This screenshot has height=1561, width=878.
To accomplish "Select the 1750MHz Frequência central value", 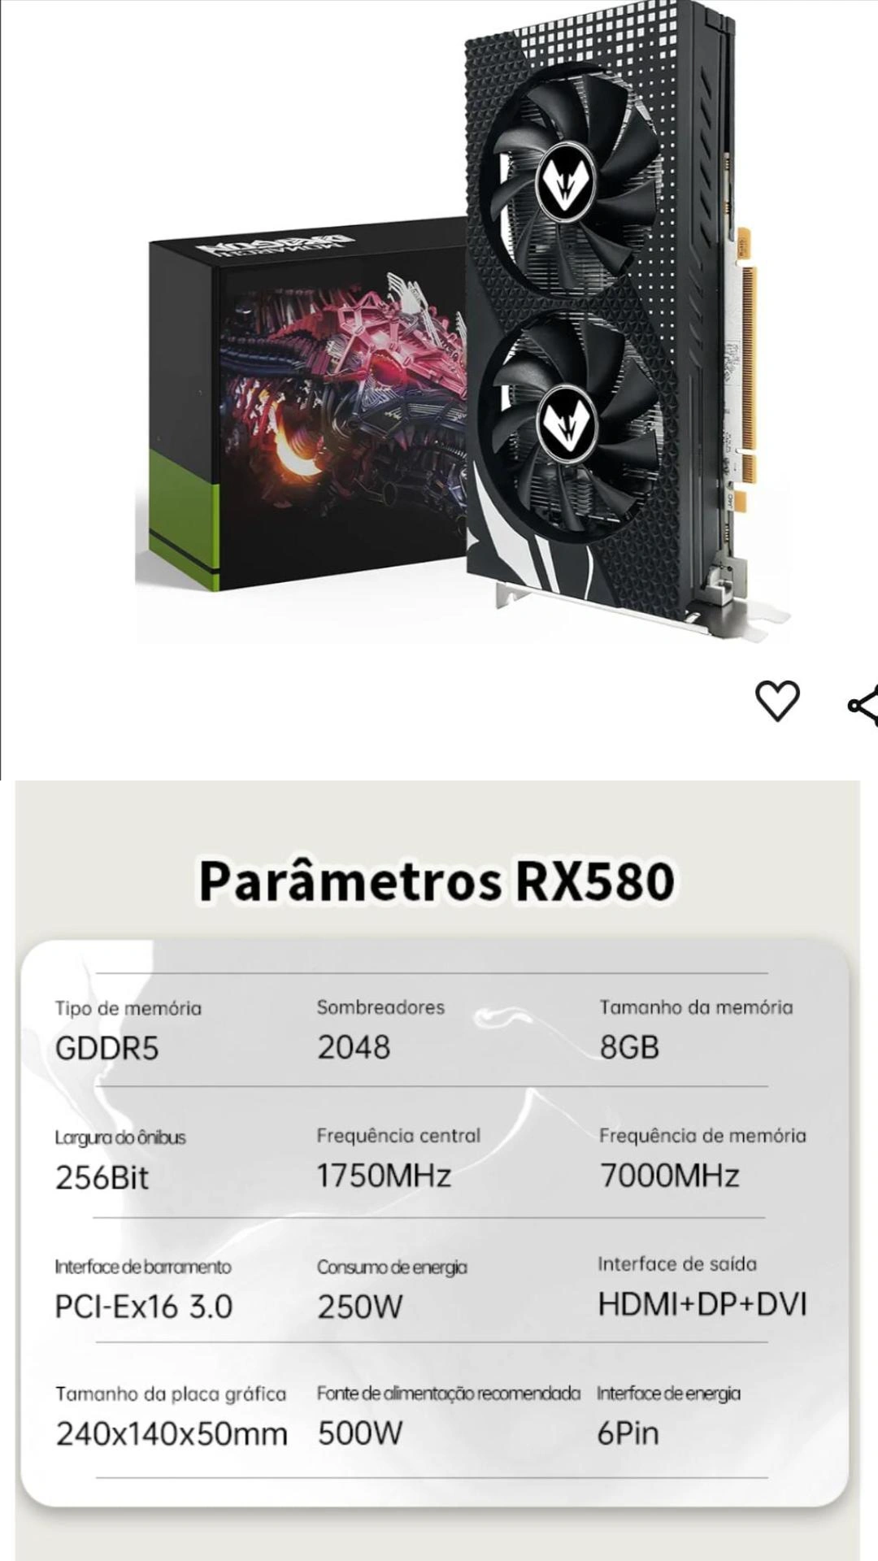I will [x=384, y=1176].
